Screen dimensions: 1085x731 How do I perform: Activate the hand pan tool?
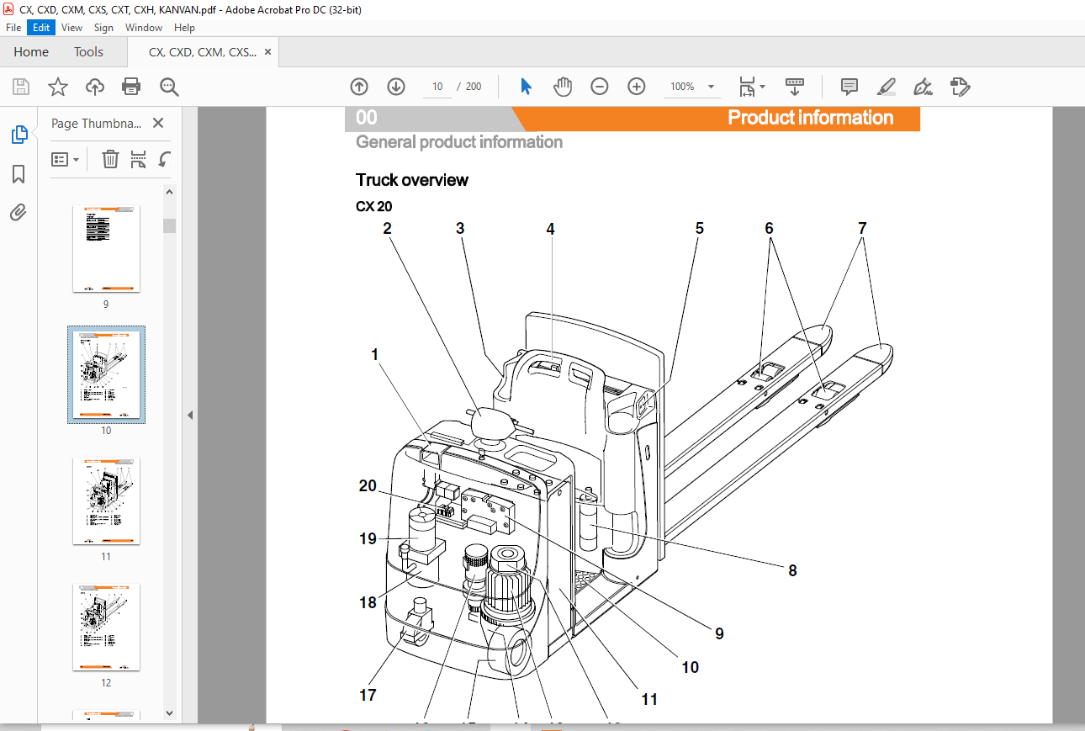pos(563,87)
